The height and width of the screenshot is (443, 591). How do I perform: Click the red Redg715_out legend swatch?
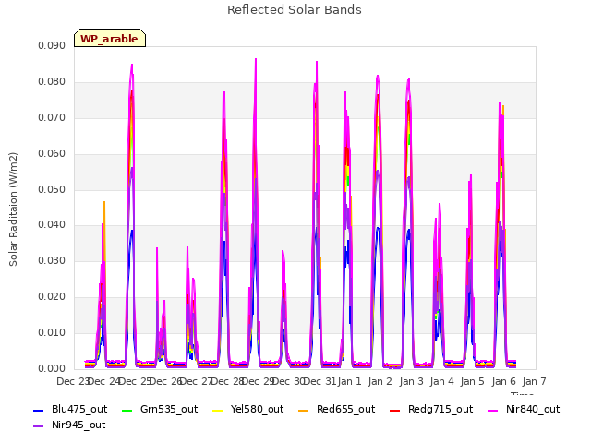394,410
